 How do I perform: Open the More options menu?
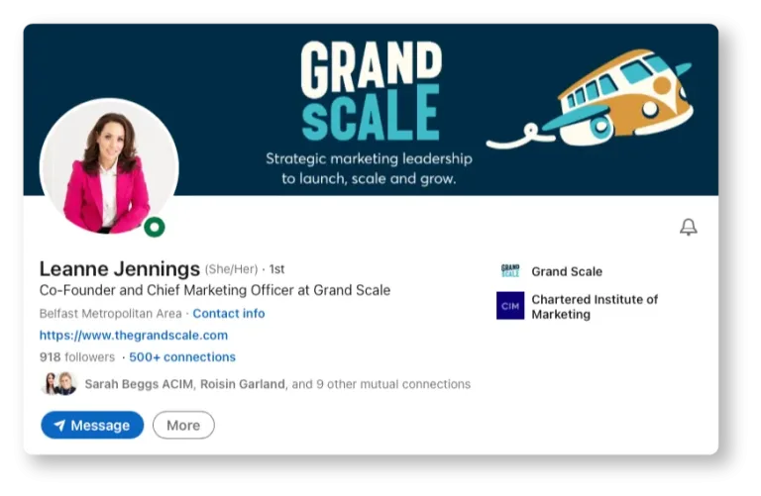tap(183, 426)
